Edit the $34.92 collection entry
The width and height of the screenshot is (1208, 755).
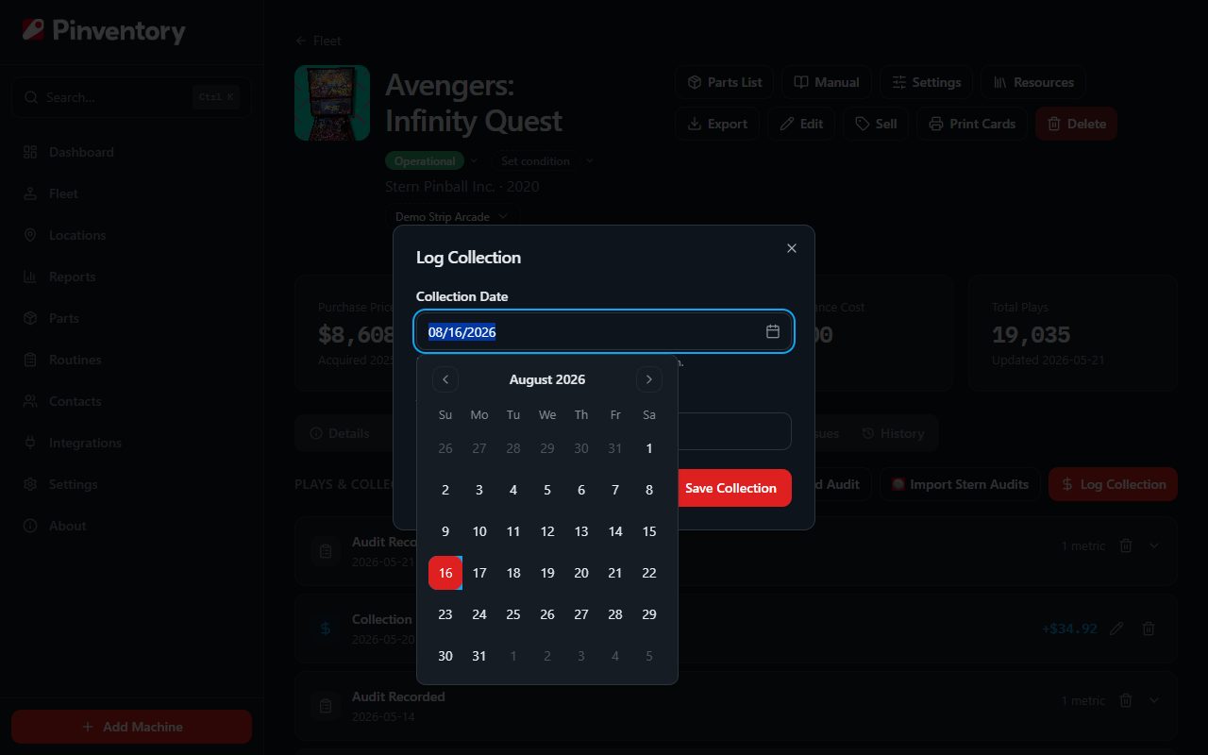[1116, 629]
